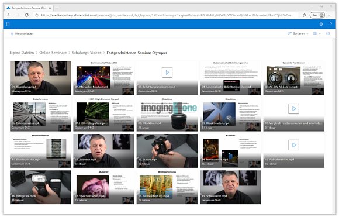This screenshot has height=217, width=339.
Task: Open the 13 Stative video thumbnail
Action: (x=167, y=151)
